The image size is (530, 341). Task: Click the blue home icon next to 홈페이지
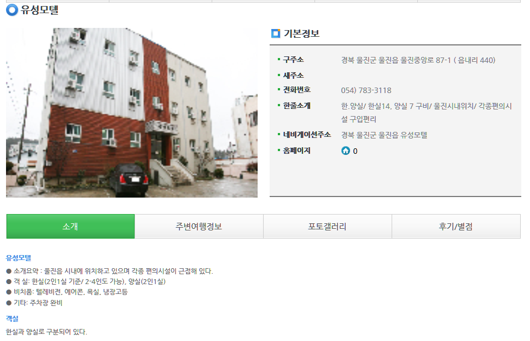346,151
